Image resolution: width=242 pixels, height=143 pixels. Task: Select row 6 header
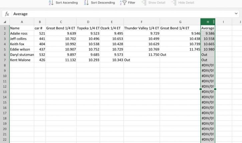pos(5,55)
